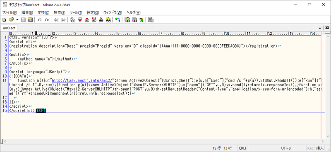Click the REC macro status indicator
Viewport: 331px width, 152px height.
[310, 148]
